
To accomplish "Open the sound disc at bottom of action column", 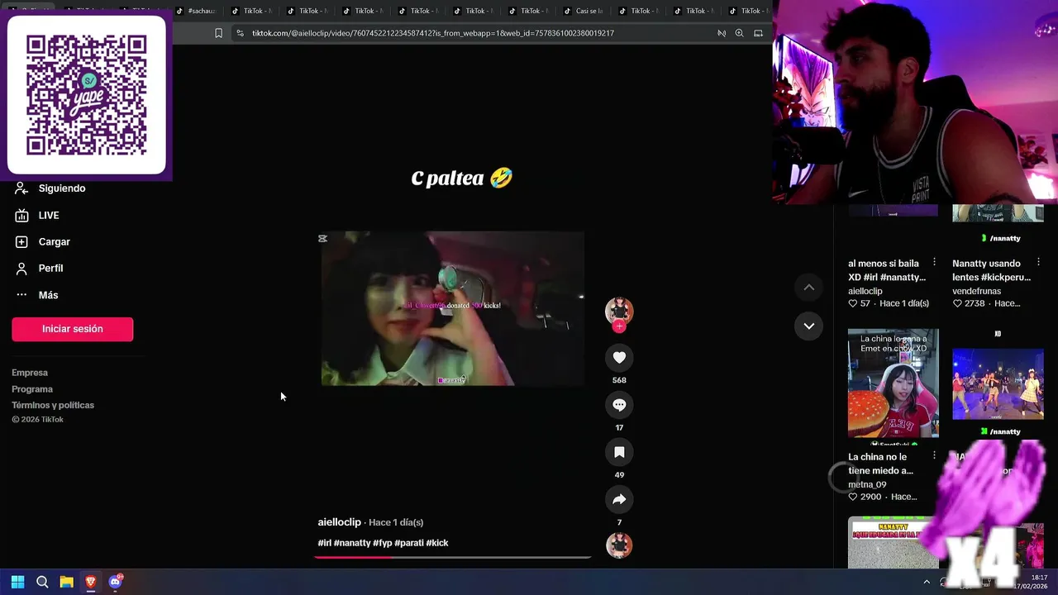I will 619,545.
